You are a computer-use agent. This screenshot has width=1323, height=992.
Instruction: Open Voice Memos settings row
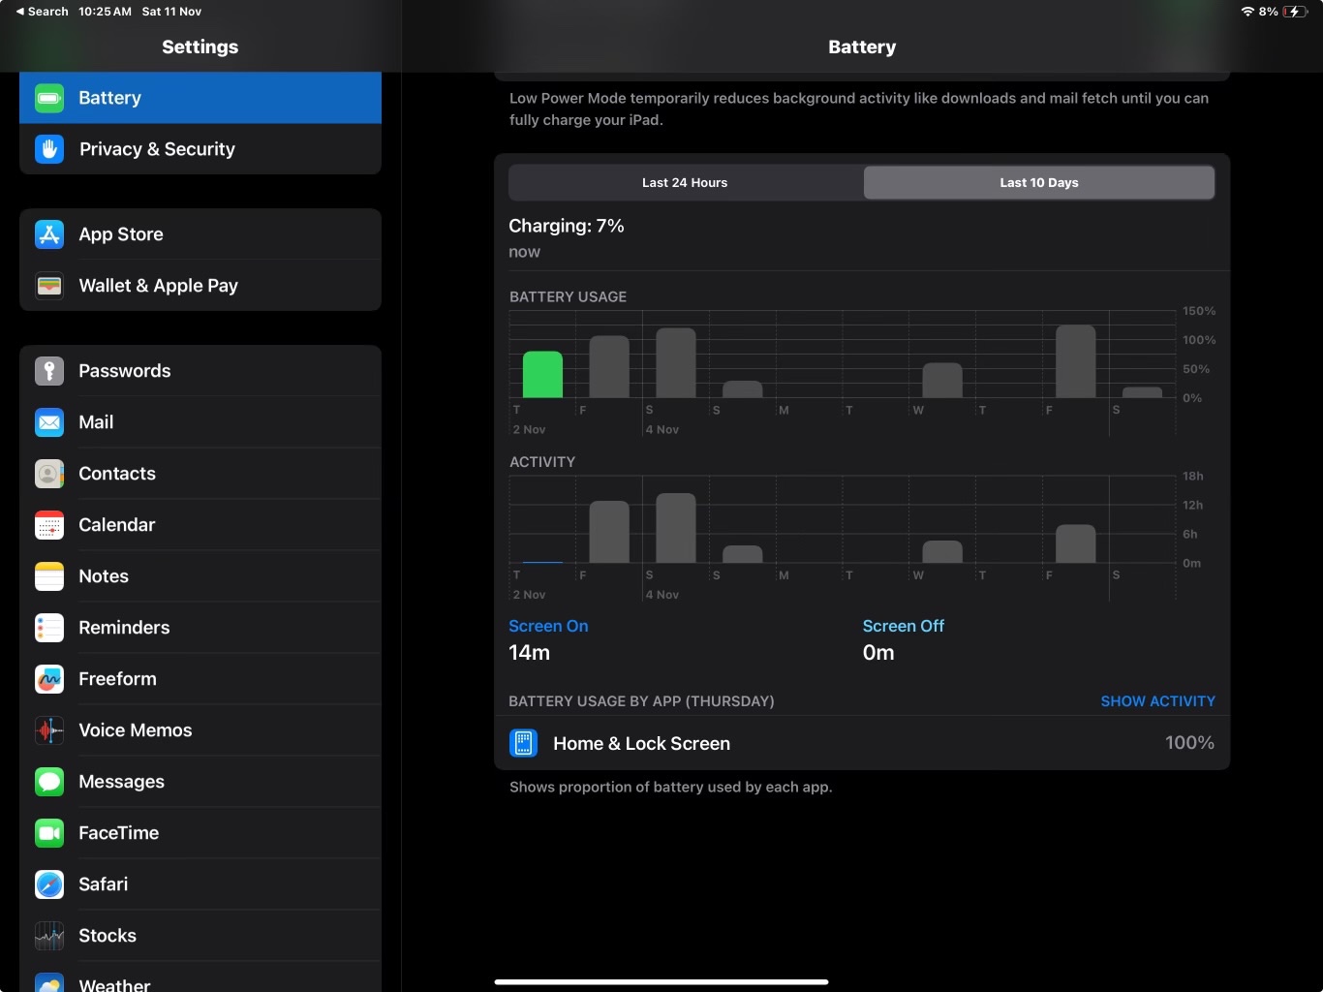click(x=200, y=730)
